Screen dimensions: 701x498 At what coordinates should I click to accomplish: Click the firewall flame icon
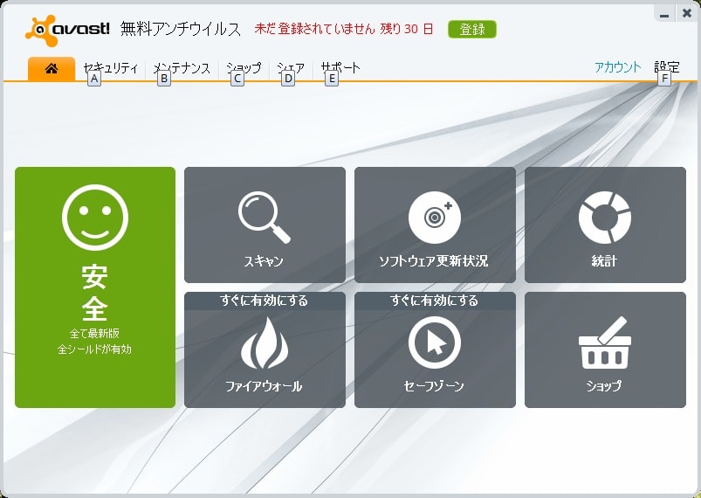pyautogui.click(x=265, y=343)
